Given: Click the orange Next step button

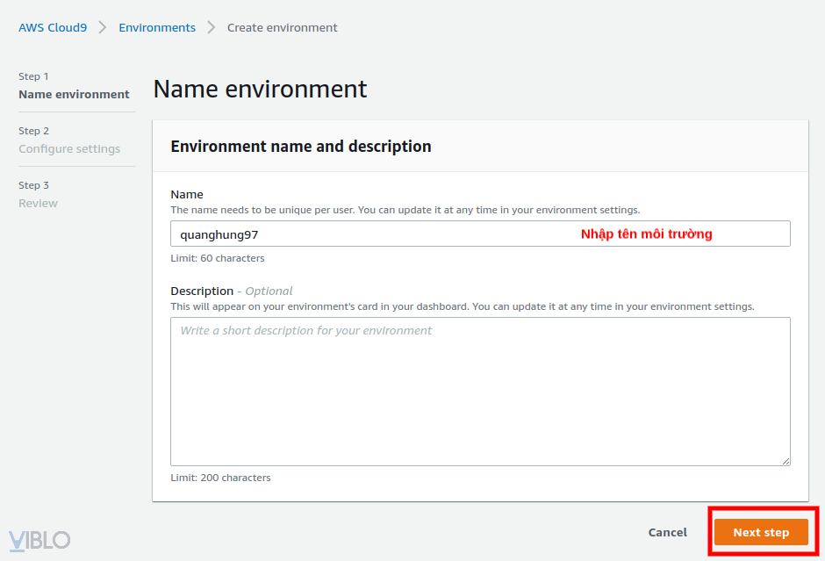Looking at the screenshot, I should (761, 532).
